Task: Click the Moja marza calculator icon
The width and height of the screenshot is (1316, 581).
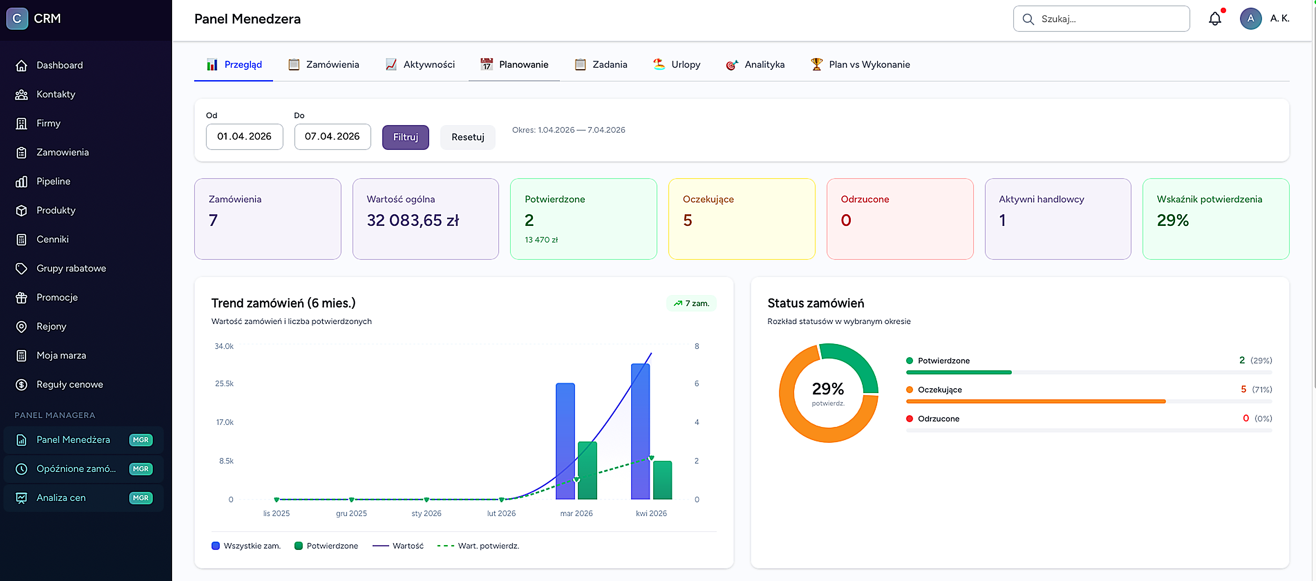Action: tap(21, 356)
